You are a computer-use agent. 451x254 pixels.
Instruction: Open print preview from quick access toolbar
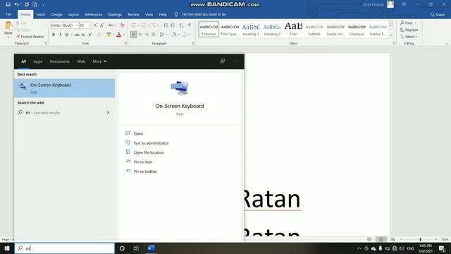point(35,5)
